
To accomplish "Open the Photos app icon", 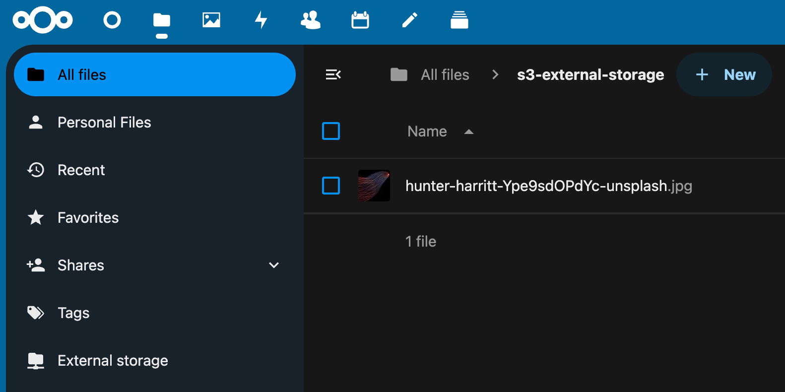I will (211, 20).
